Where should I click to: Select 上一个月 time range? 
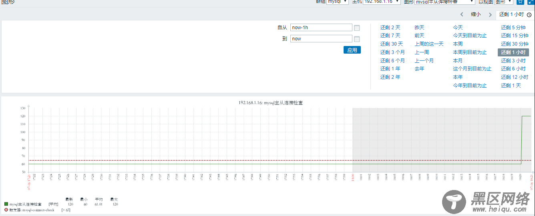(x=424, y=61)
